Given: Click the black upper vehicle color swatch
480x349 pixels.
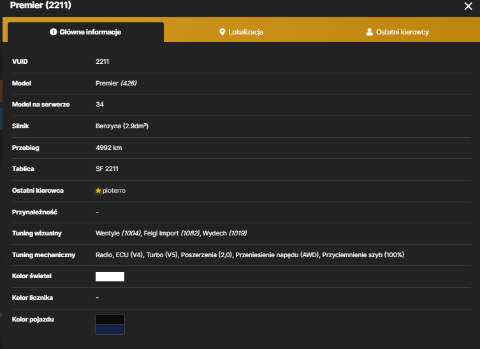Looking at the screenshot, I should pyautogui.click(x=110, y=320).
